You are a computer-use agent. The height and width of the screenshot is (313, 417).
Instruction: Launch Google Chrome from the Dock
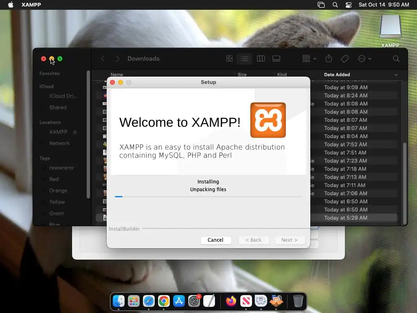tap(164, 301)
